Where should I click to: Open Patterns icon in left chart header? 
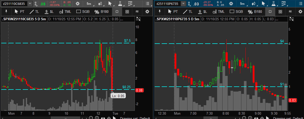pos(132,4)
